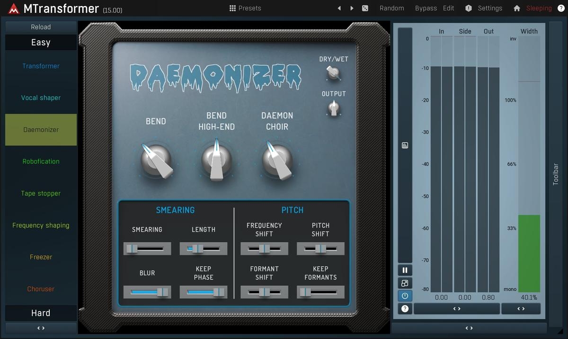Expand arrows beneath the Width meter
Viewport: 568px width, 339px height.
(521, 309)
